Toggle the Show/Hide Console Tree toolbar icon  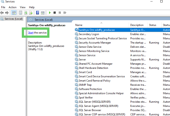click(x=14, y=13)
